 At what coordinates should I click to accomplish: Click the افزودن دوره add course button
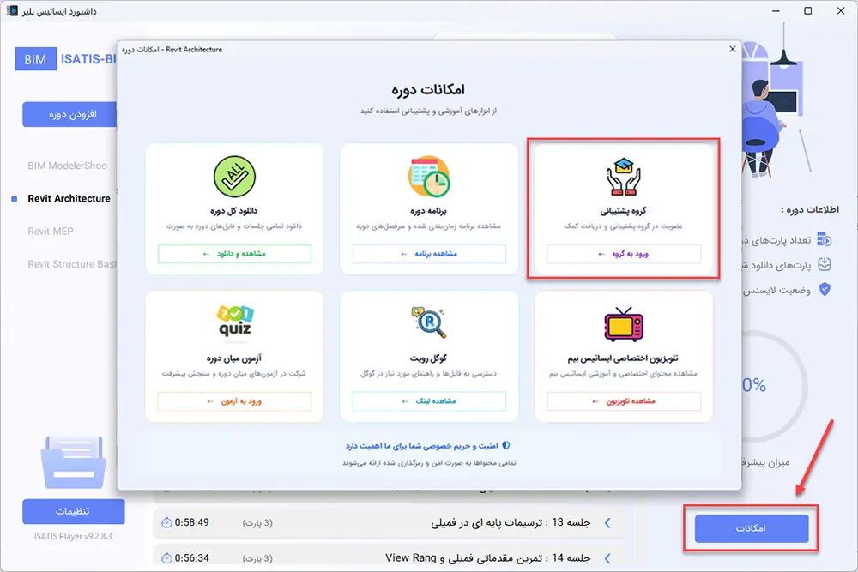coord(69,114)
